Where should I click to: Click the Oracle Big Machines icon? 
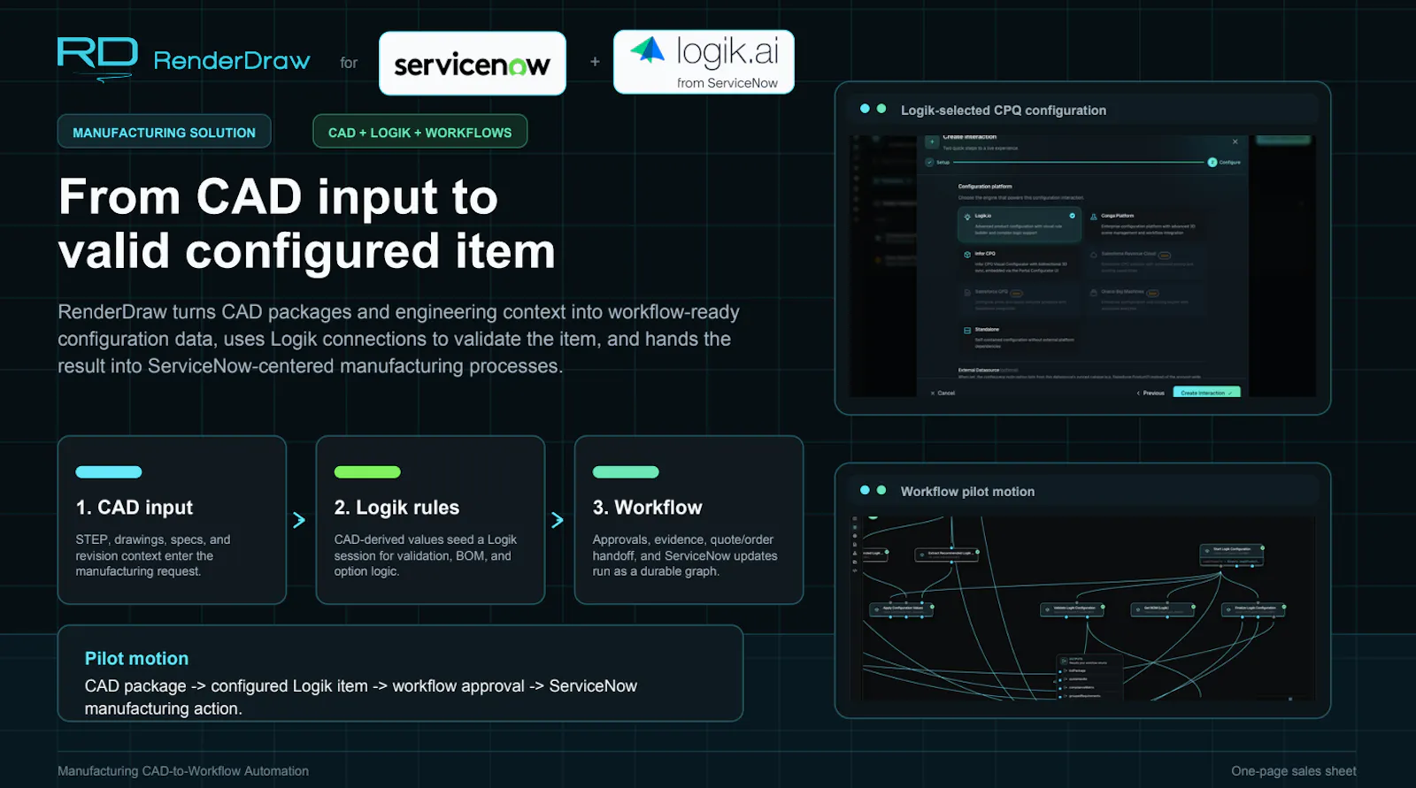point(1094,292)
